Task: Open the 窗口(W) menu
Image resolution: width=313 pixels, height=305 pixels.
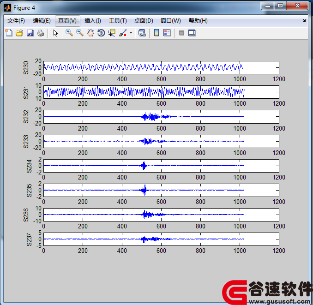Action: (x=170, y=21)
